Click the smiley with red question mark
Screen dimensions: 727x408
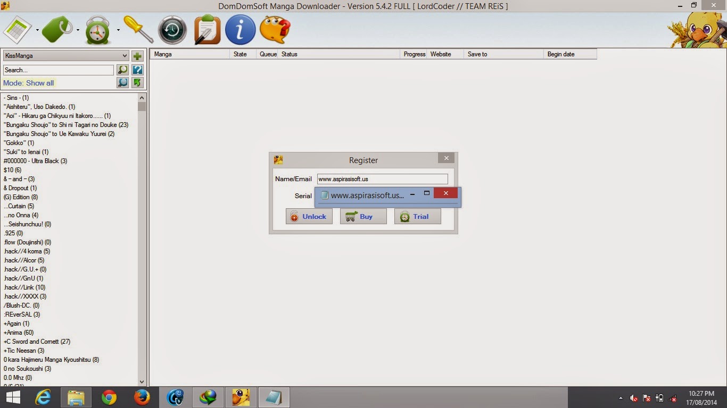coord(275,30)
